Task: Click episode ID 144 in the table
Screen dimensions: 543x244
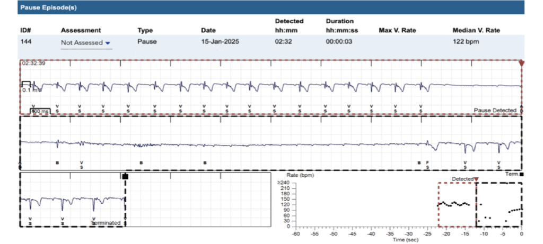Action: [26, 41]
